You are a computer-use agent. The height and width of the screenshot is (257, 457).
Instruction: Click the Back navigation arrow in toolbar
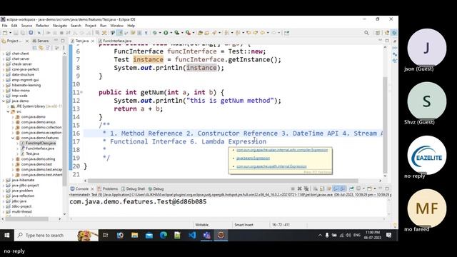[263, 33]
